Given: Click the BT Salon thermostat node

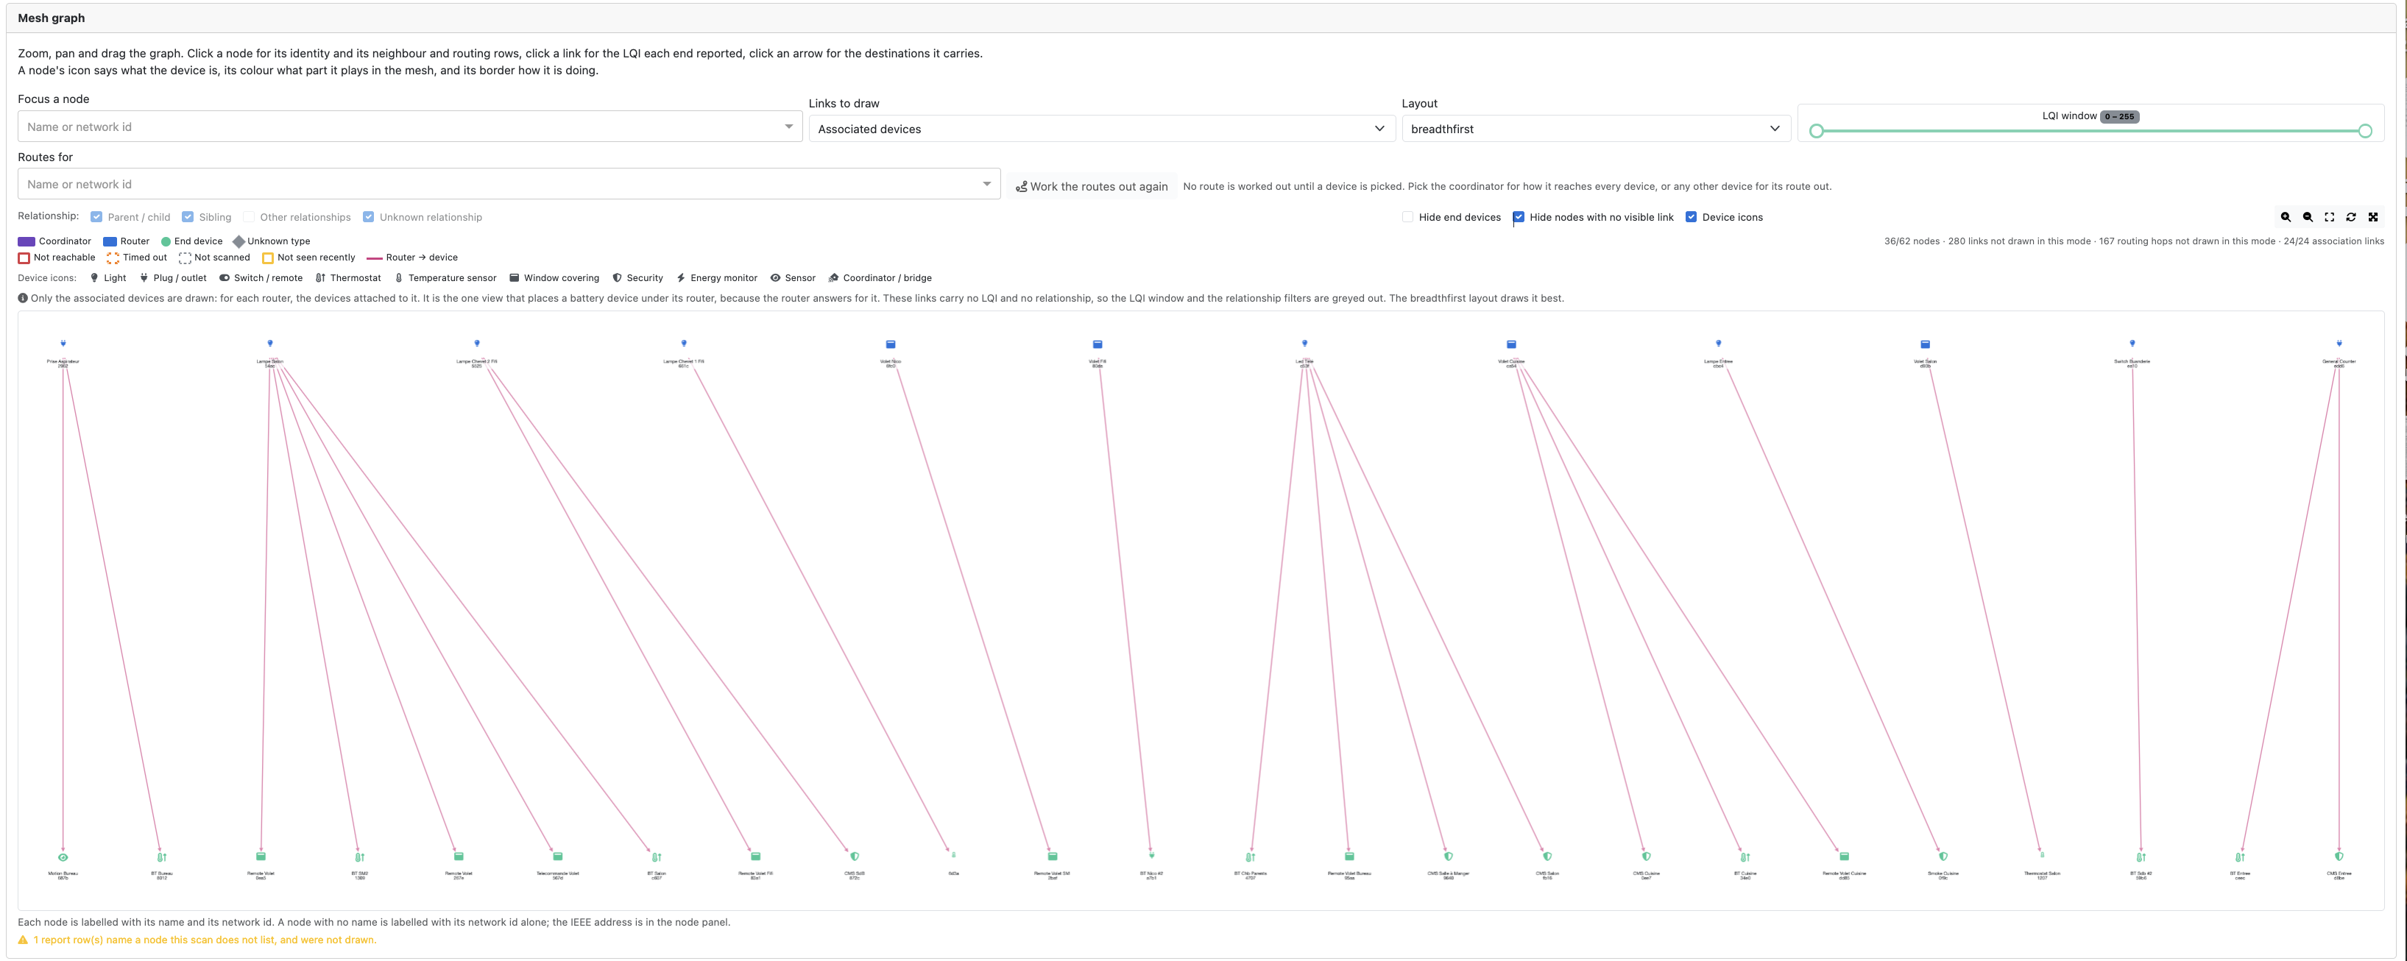Looking at the screenshot, I should tap(657, 857).
